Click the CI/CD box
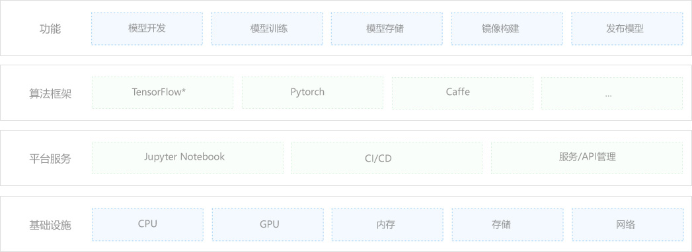Image resolution: width=692 pixels, height=252 pixels. 387,158
